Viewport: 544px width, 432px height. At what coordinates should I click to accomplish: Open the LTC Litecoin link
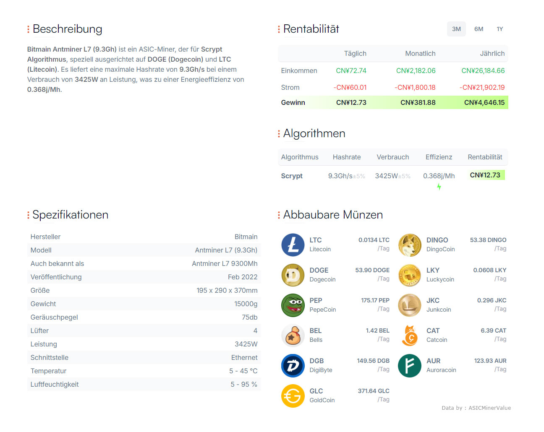click(320, 245)
